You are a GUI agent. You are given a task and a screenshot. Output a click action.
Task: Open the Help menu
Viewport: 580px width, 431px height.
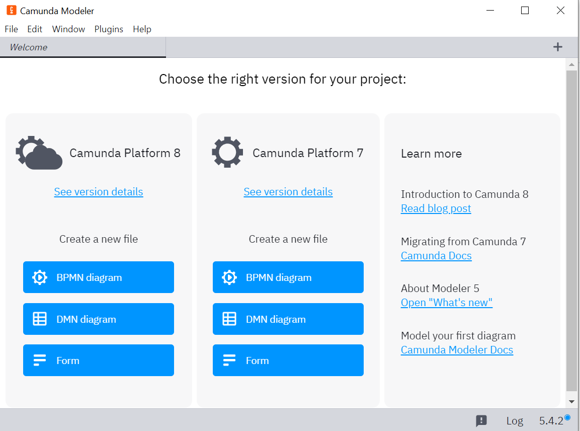(142, 29)
